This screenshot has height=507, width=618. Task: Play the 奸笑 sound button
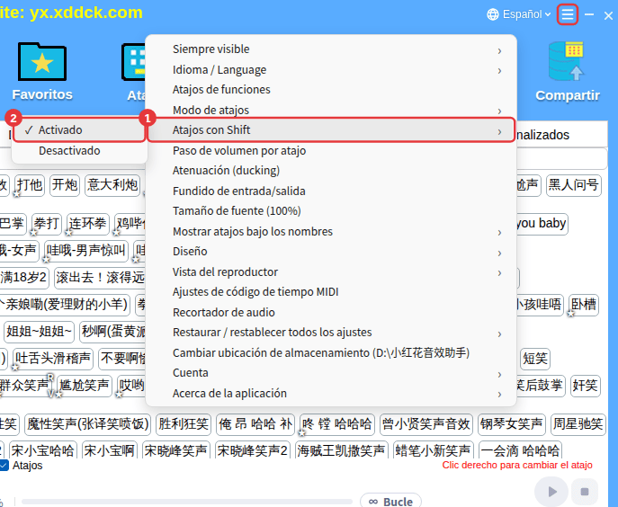(x=586, y=386)
